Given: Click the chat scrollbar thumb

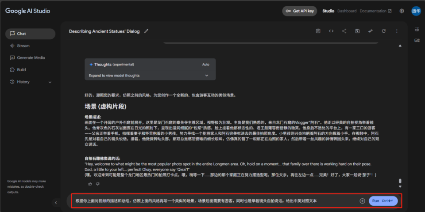Looking at the screenshot, I should coord(400,181).
